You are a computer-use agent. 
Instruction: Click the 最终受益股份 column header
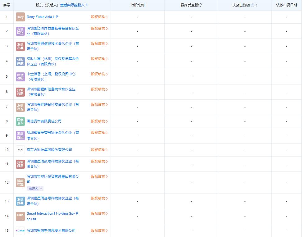[191, 5]
